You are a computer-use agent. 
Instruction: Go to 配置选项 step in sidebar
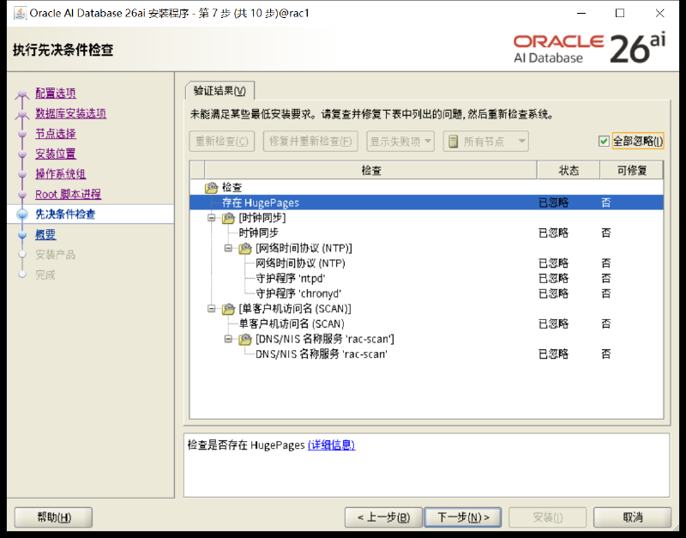[56, 94]
